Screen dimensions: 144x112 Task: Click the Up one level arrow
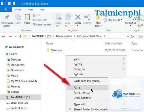pyautogui.click(x=20, y=36)
